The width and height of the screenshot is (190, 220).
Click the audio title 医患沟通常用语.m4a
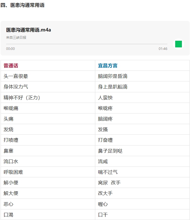[28, 30]
